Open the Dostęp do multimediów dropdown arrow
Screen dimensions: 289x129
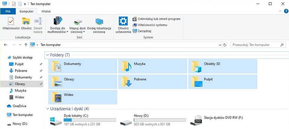[67, 32]
